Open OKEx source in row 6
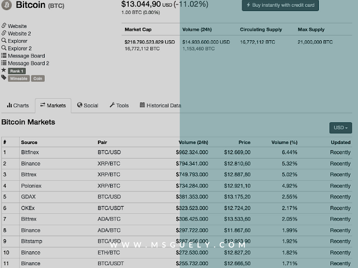Image resolution: width=358 pixels, height=268 pixels. tap(28, 208)
